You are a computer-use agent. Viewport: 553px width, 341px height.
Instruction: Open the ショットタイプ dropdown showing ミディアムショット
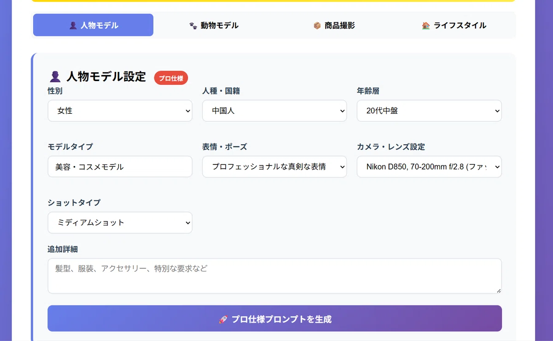pyautogui.click(x=120, y=223)
